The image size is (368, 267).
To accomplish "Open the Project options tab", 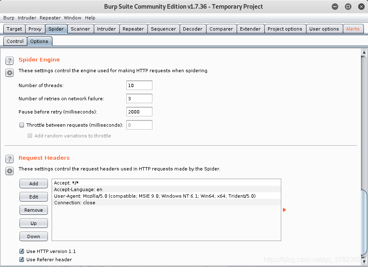I will (285, 29).
